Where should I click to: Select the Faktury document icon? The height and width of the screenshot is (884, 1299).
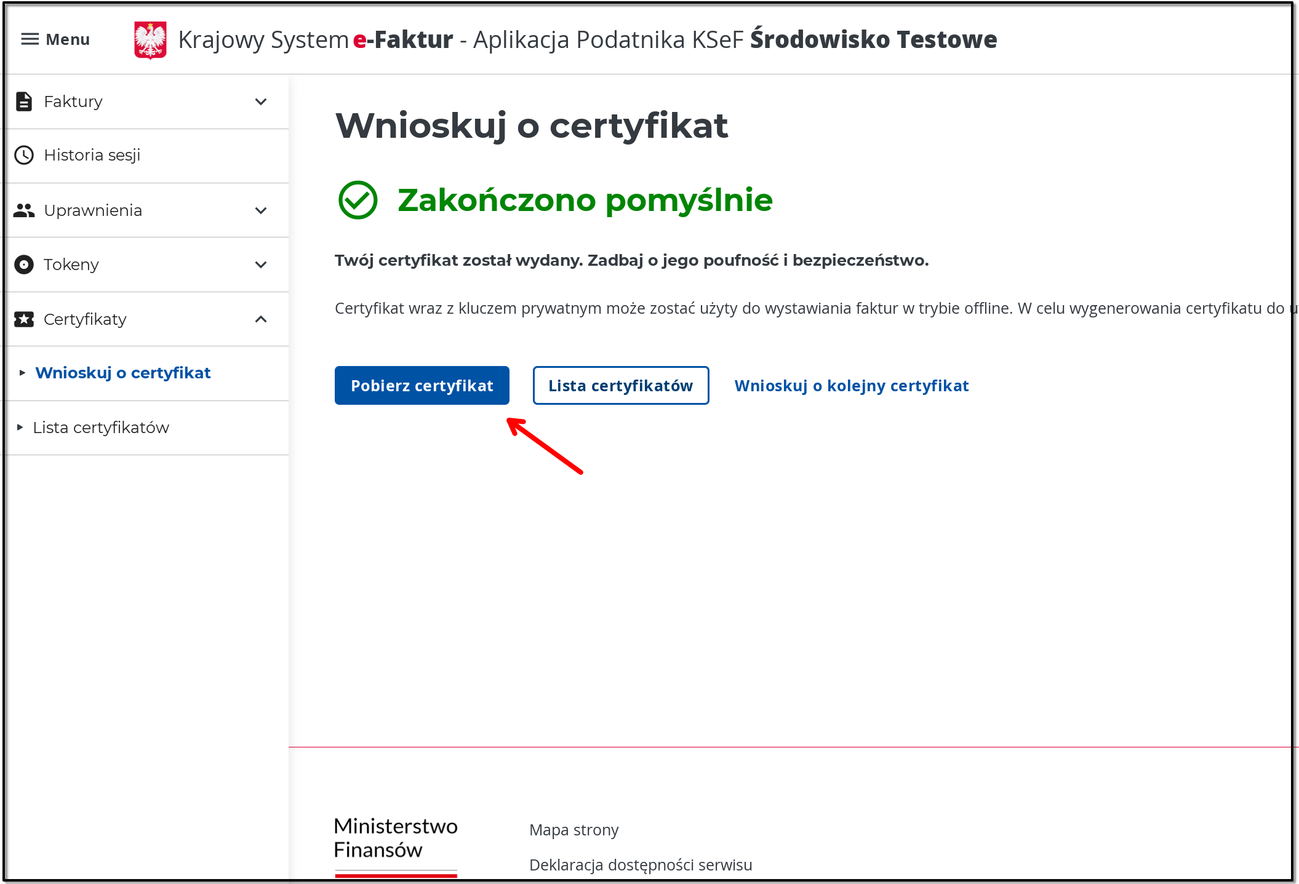coord(24,102)
